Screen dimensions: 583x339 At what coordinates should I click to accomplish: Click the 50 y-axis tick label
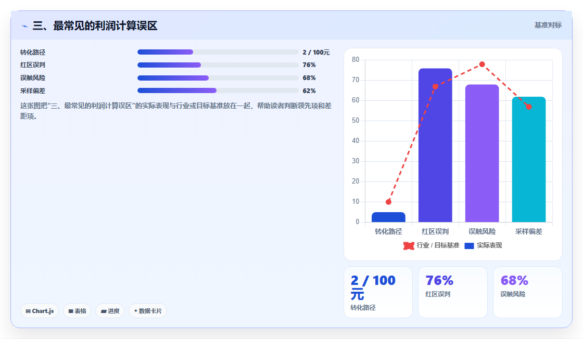click(x=356, y=121)
